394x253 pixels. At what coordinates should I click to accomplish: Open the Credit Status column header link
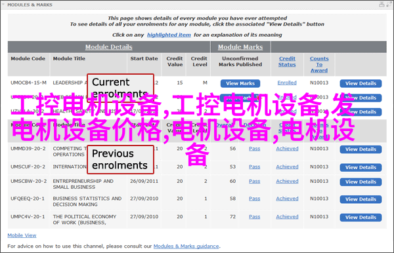click(x=287, y=62)
